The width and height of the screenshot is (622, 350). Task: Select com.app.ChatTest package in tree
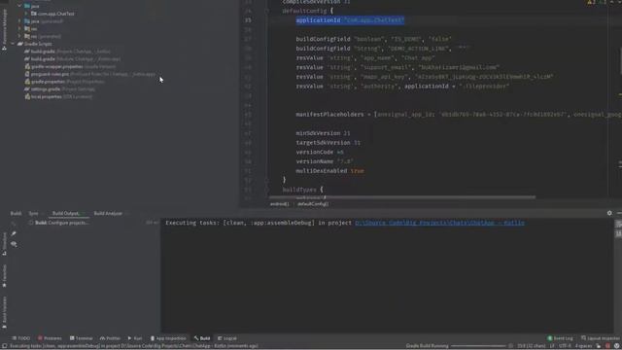click(52, 14)
